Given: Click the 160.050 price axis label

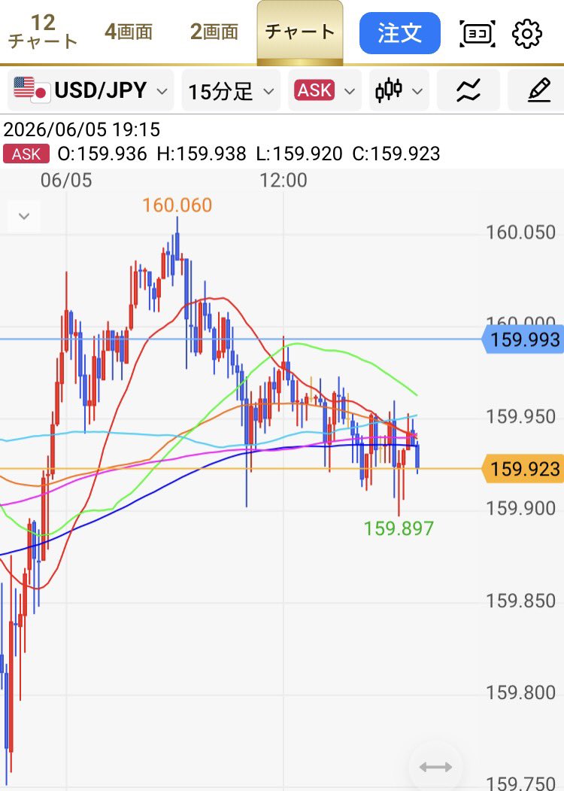Looking at the screenshot, I should 520,233.
